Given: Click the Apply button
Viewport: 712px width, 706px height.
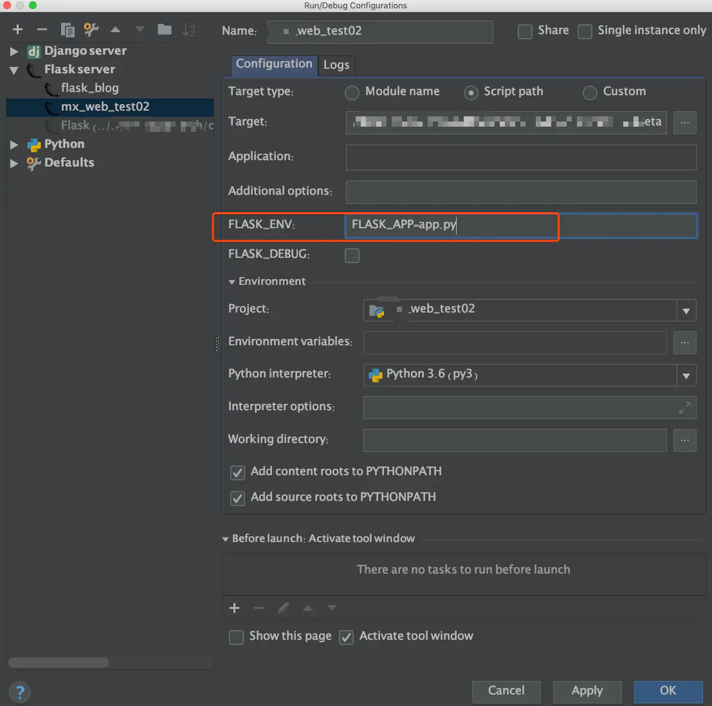Looking at the screenshot, I should (587, 691).
